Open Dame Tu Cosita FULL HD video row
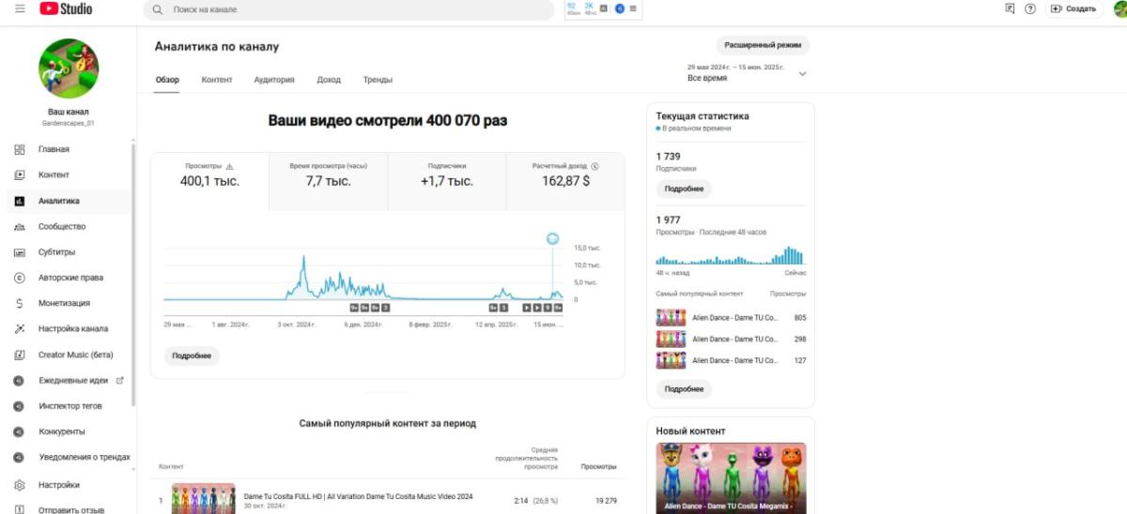This screenshot has height=514, width=1127. point(388,500)
